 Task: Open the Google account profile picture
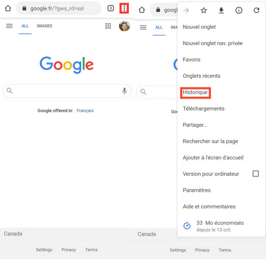click(x=125, y=26)
